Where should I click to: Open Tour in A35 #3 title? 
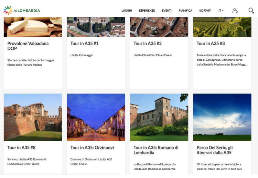point(211,44)
